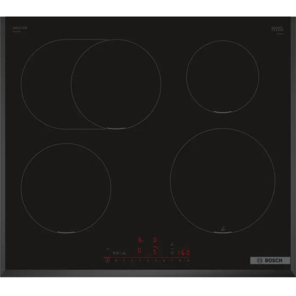Tap the frying sensor icon above timer
This screenshot has width=296, height=296.
172,243
